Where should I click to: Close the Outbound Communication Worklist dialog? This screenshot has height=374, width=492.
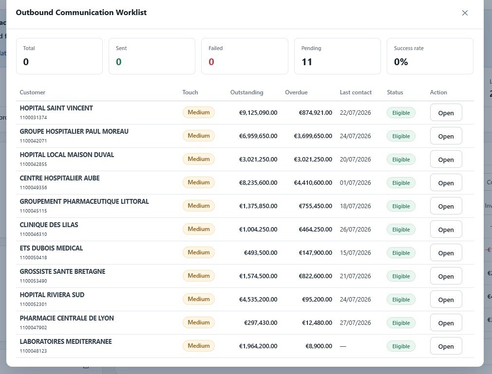(x=465, y=13)
